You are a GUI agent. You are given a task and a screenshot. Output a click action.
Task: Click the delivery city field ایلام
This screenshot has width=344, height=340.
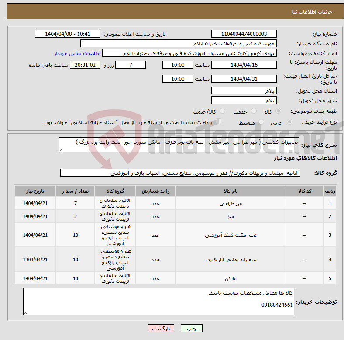coord(244,100)
